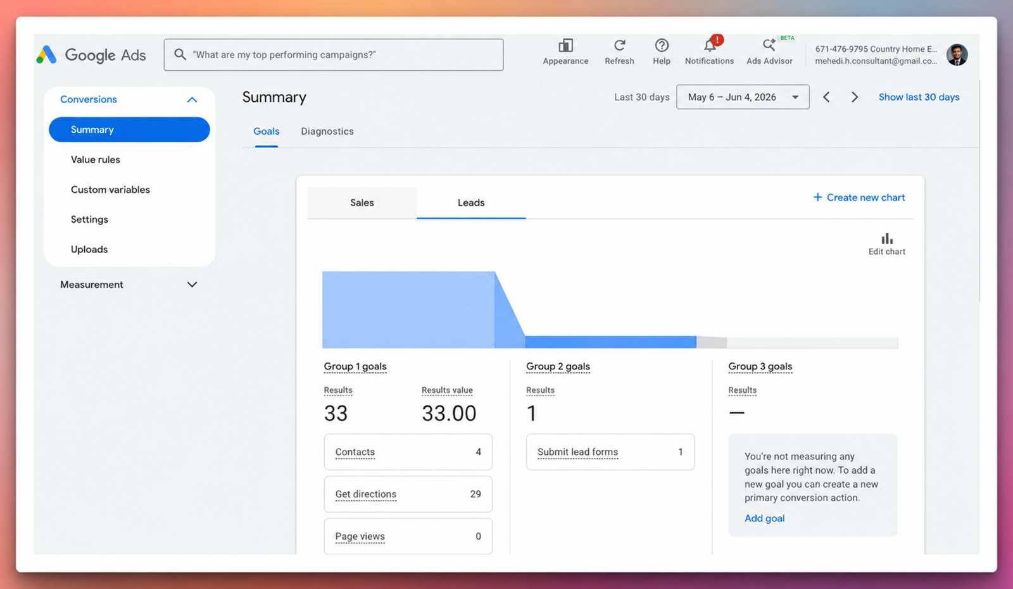Image resolution: width=1013 pixels, height=589 pixels.
Task: Click the account profile avatar
Action: (957, 55)
